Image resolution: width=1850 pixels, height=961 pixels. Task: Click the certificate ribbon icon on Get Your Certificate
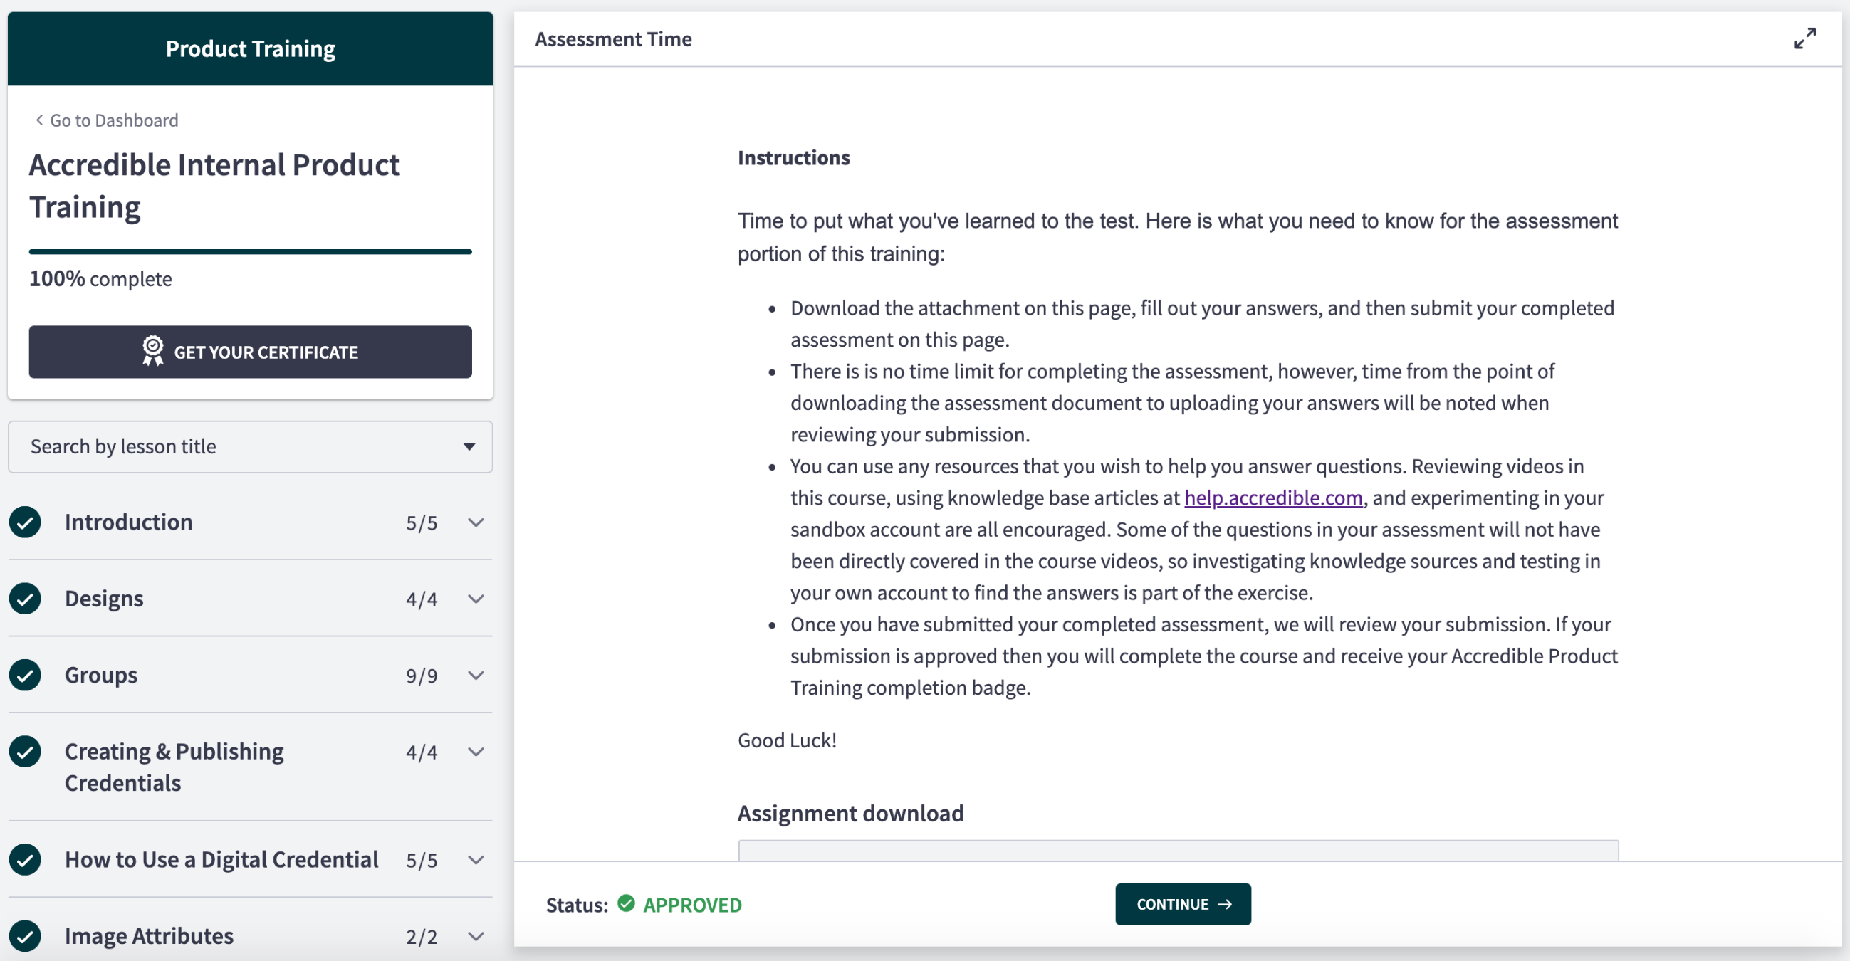click(x=153, y=352)
